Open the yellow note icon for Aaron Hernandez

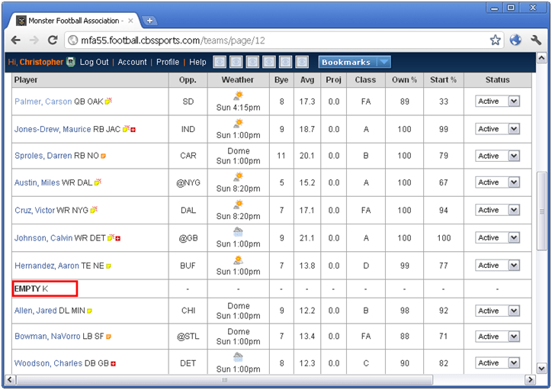click(108, 266)
